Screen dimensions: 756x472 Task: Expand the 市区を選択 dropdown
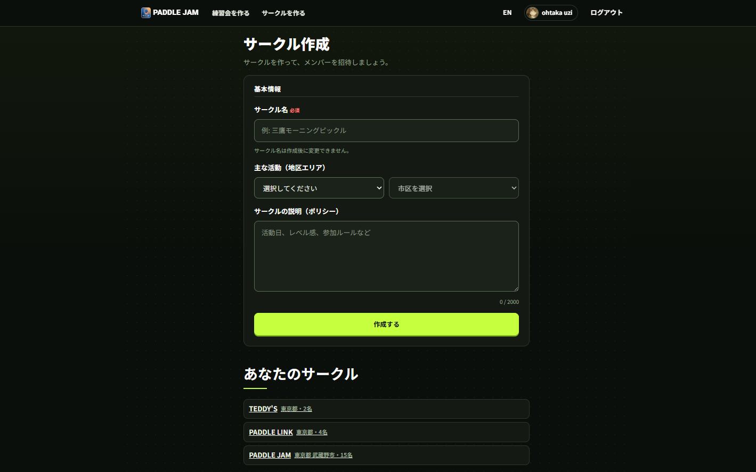pos(454,188)
